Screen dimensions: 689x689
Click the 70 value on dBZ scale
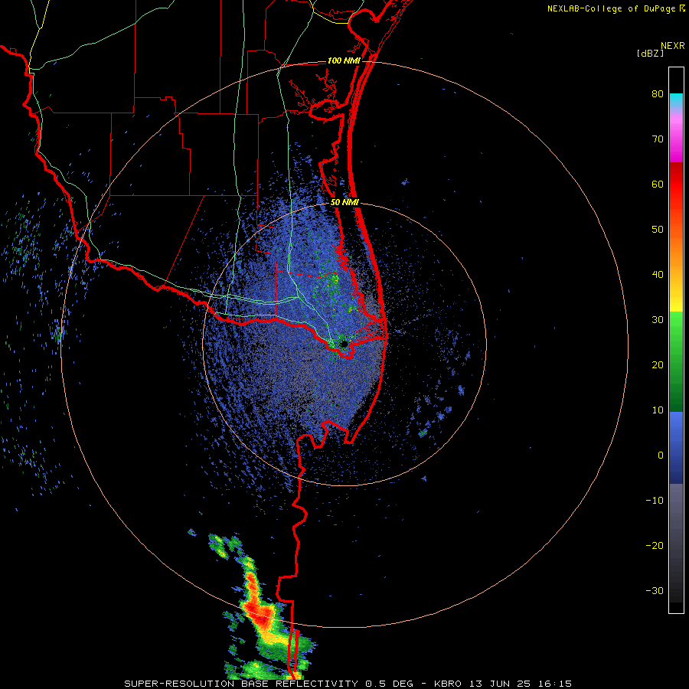pyautogui.click(x=658, y=139)
